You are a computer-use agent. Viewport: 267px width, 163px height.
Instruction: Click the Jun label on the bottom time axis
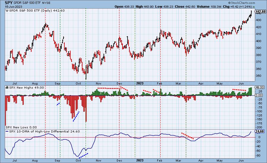241,161
